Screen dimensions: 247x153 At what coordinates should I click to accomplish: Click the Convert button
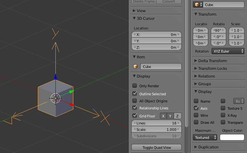coord(169,2)
